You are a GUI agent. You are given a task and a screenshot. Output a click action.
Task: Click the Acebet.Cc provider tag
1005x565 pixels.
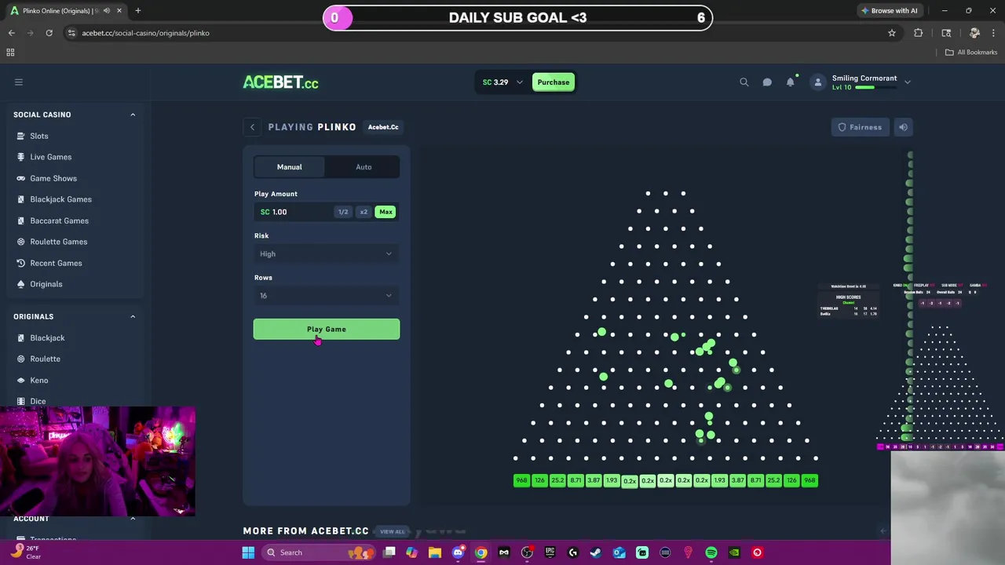383,127
